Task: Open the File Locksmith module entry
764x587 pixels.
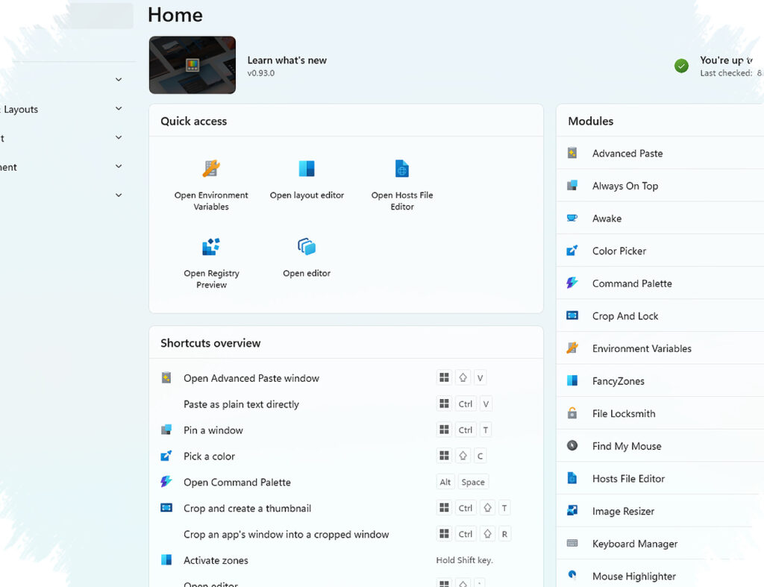Action: point(660,413)
